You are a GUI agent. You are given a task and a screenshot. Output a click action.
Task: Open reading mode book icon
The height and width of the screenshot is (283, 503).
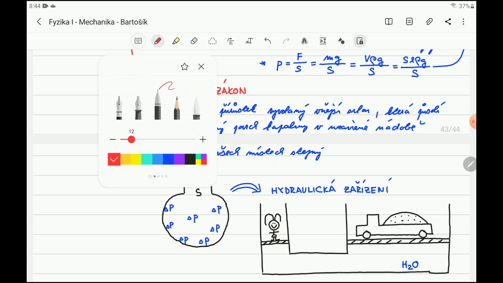click(x=389, y=22)
